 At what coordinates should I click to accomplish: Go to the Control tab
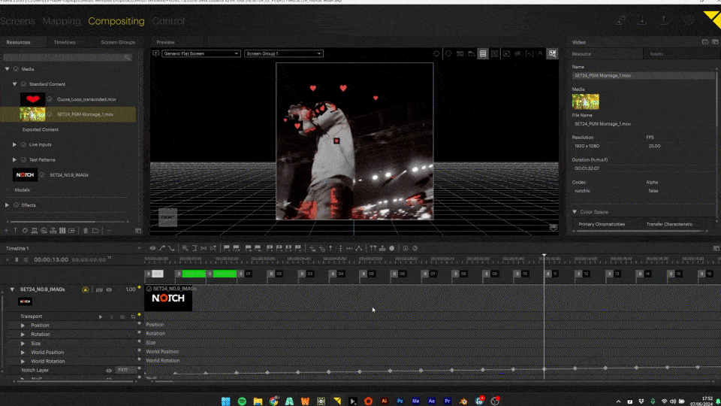tap(168, 21)
